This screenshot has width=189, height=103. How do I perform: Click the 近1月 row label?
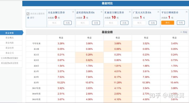(x=36, y=55)
